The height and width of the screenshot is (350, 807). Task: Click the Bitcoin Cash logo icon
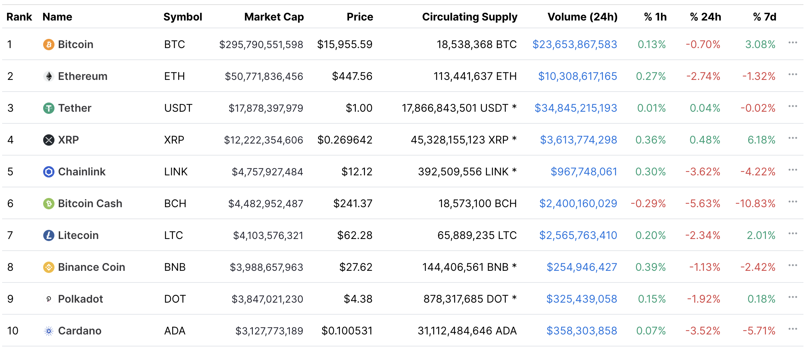pyautogui.click(x=48, y=203)
